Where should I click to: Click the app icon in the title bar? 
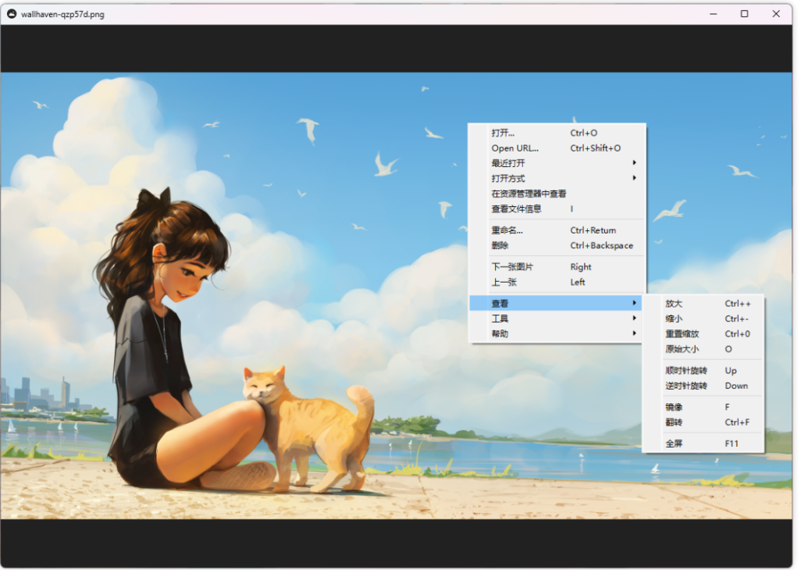pos(11,14)
